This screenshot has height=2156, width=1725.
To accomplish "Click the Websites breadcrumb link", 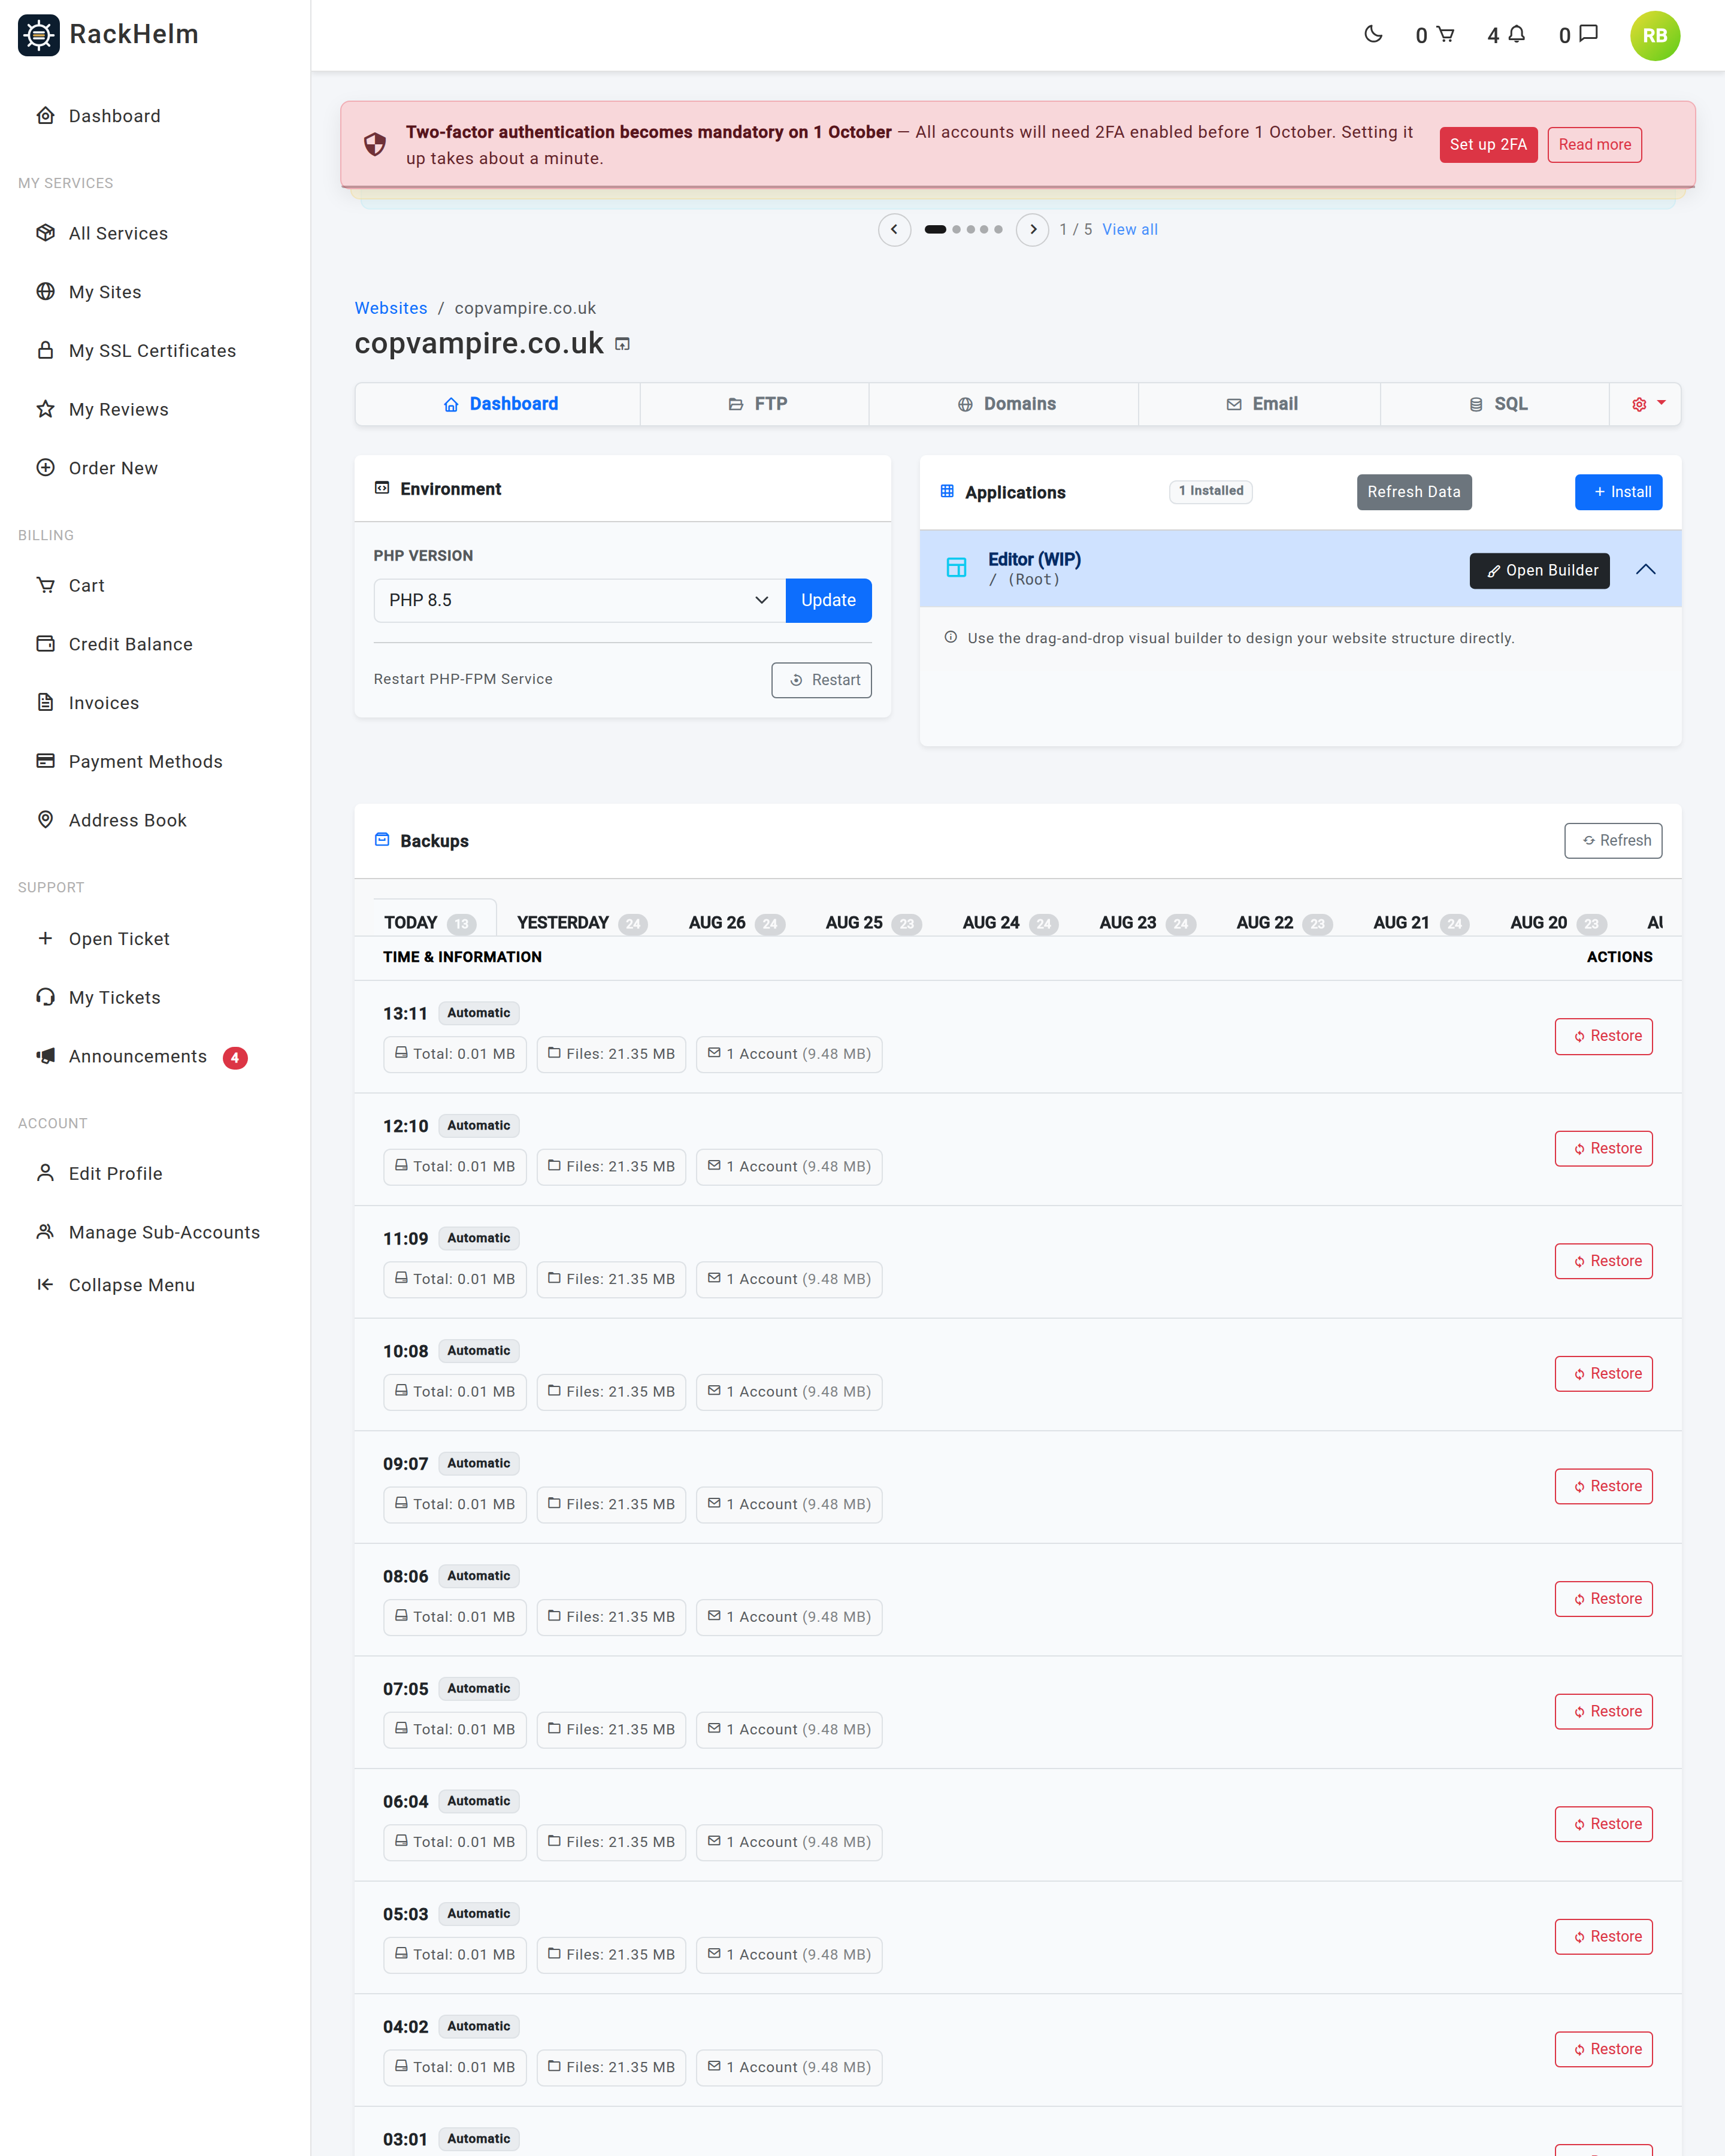I will [390, 308].
